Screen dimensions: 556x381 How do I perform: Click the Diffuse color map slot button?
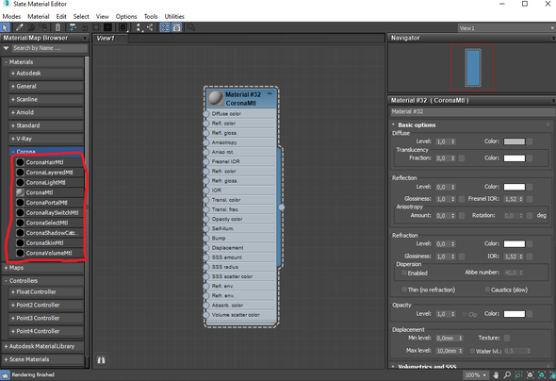530,141
